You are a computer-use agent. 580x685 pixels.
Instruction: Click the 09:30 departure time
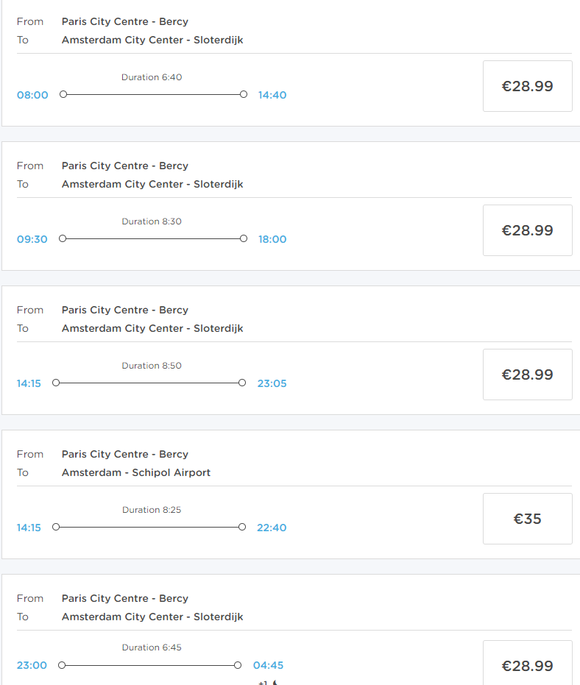[32, 239]
